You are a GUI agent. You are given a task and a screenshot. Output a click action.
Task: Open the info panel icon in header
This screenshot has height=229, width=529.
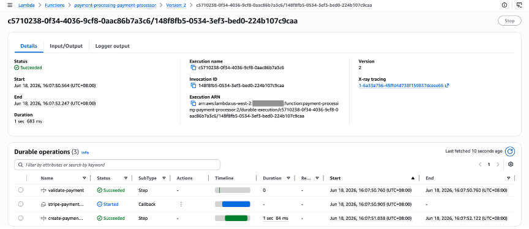505,5
